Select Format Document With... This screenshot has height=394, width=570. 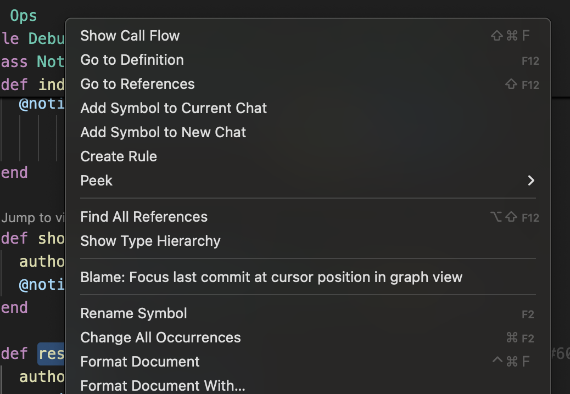click(308, 386)
